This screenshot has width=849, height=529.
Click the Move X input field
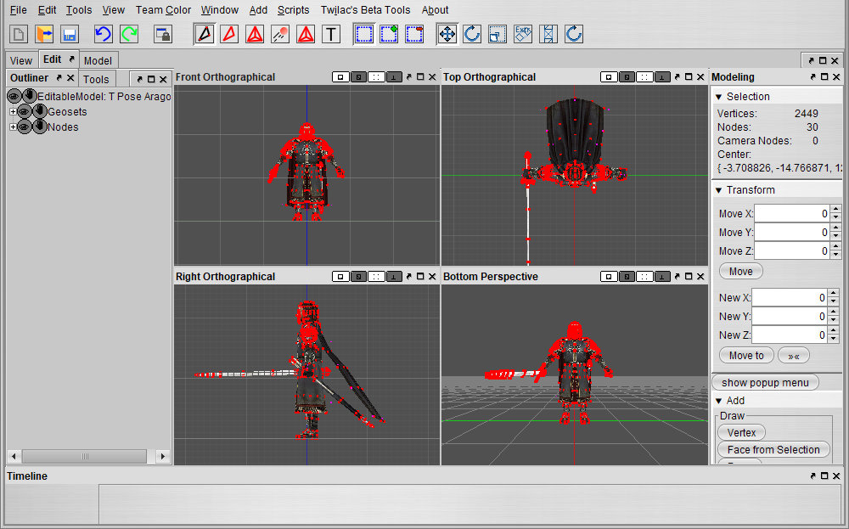tap(790, 214)
